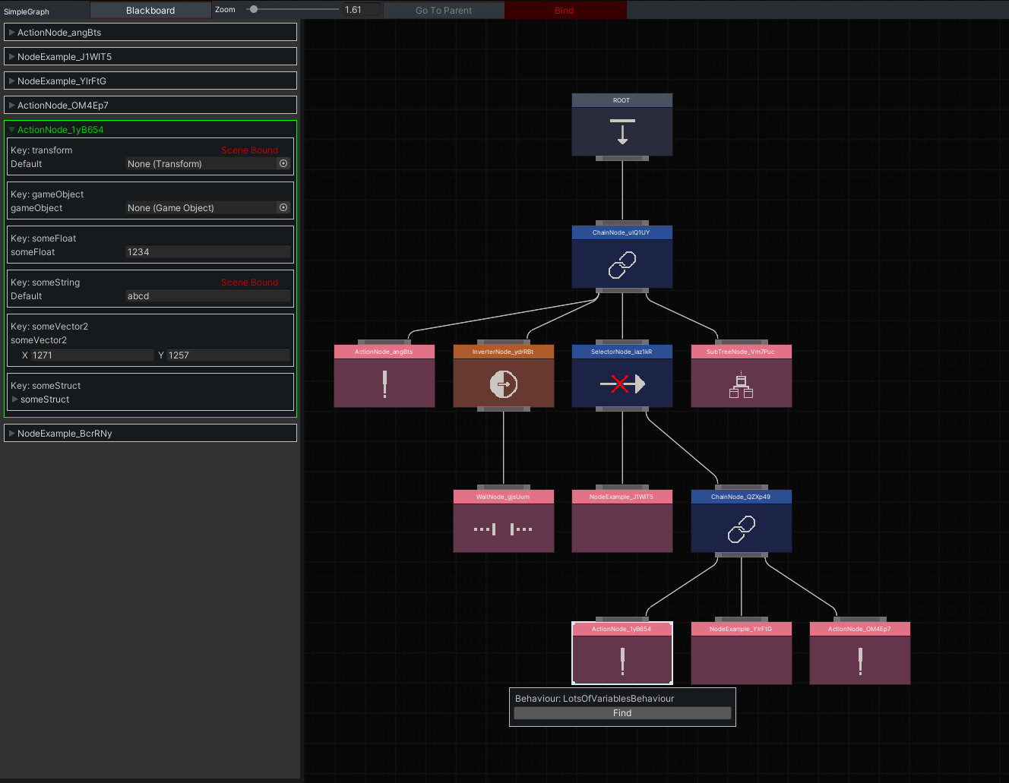Image resolution: width=1009 pixels, height=783 pixels.
Task: Click the Go To Parent button
Action: tap(444, 10)
